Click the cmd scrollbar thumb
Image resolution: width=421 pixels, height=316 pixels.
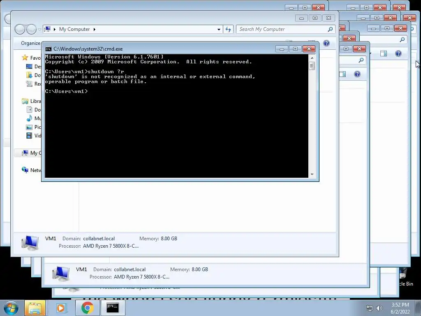(312, 66)
